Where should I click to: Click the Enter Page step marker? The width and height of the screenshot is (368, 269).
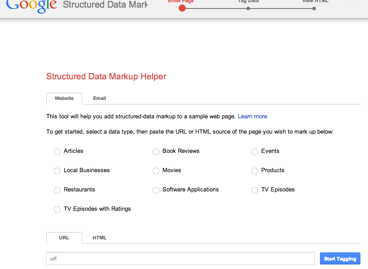coord(182,8)
